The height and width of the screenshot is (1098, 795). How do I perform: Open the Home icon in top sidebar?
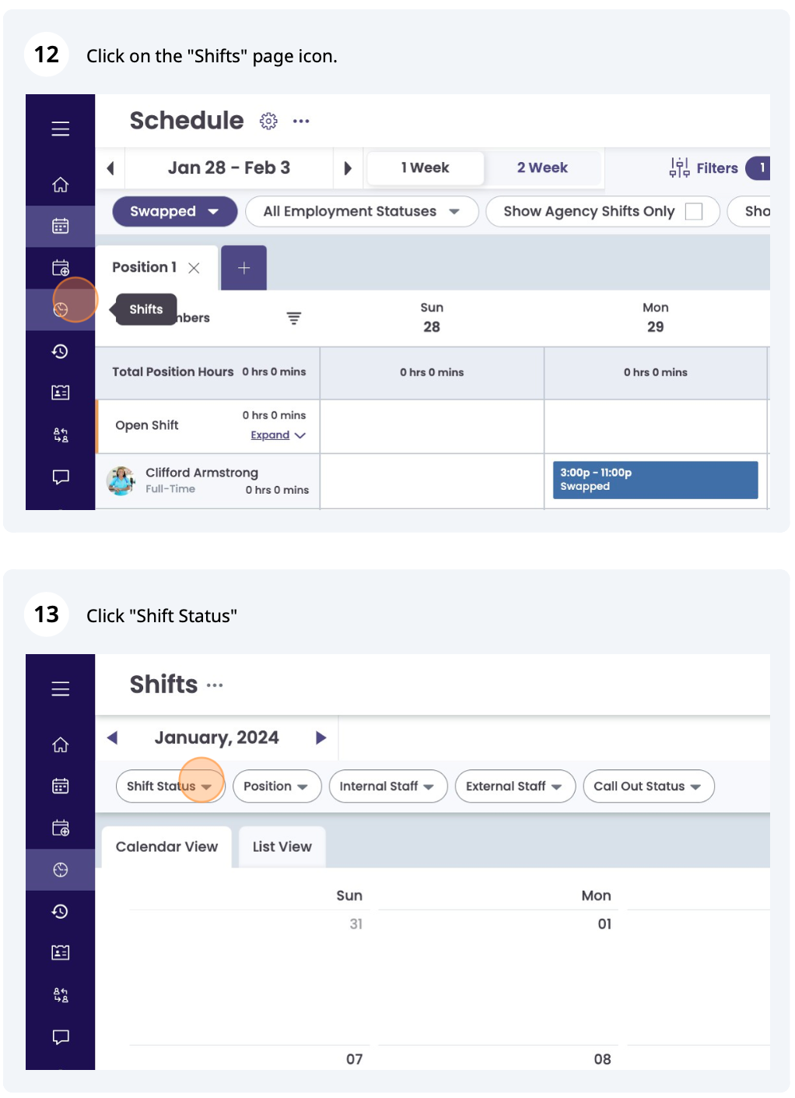pyautogui.click(x=61, y=185)
